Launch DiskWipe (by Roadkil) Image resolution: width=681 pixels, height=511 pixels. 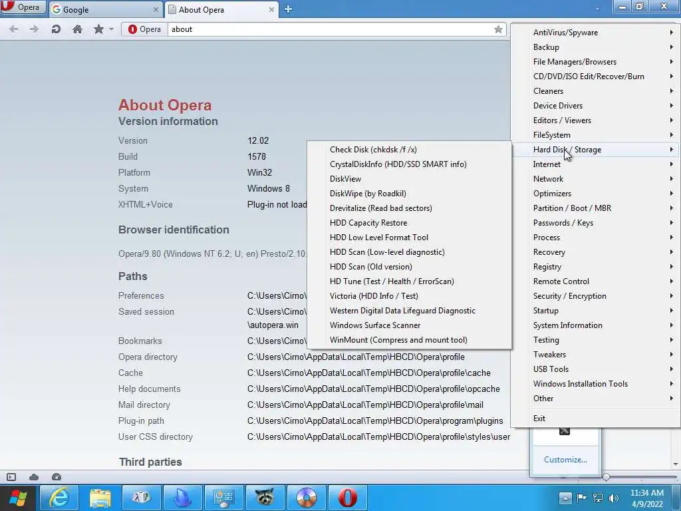[x=409, y=194]
